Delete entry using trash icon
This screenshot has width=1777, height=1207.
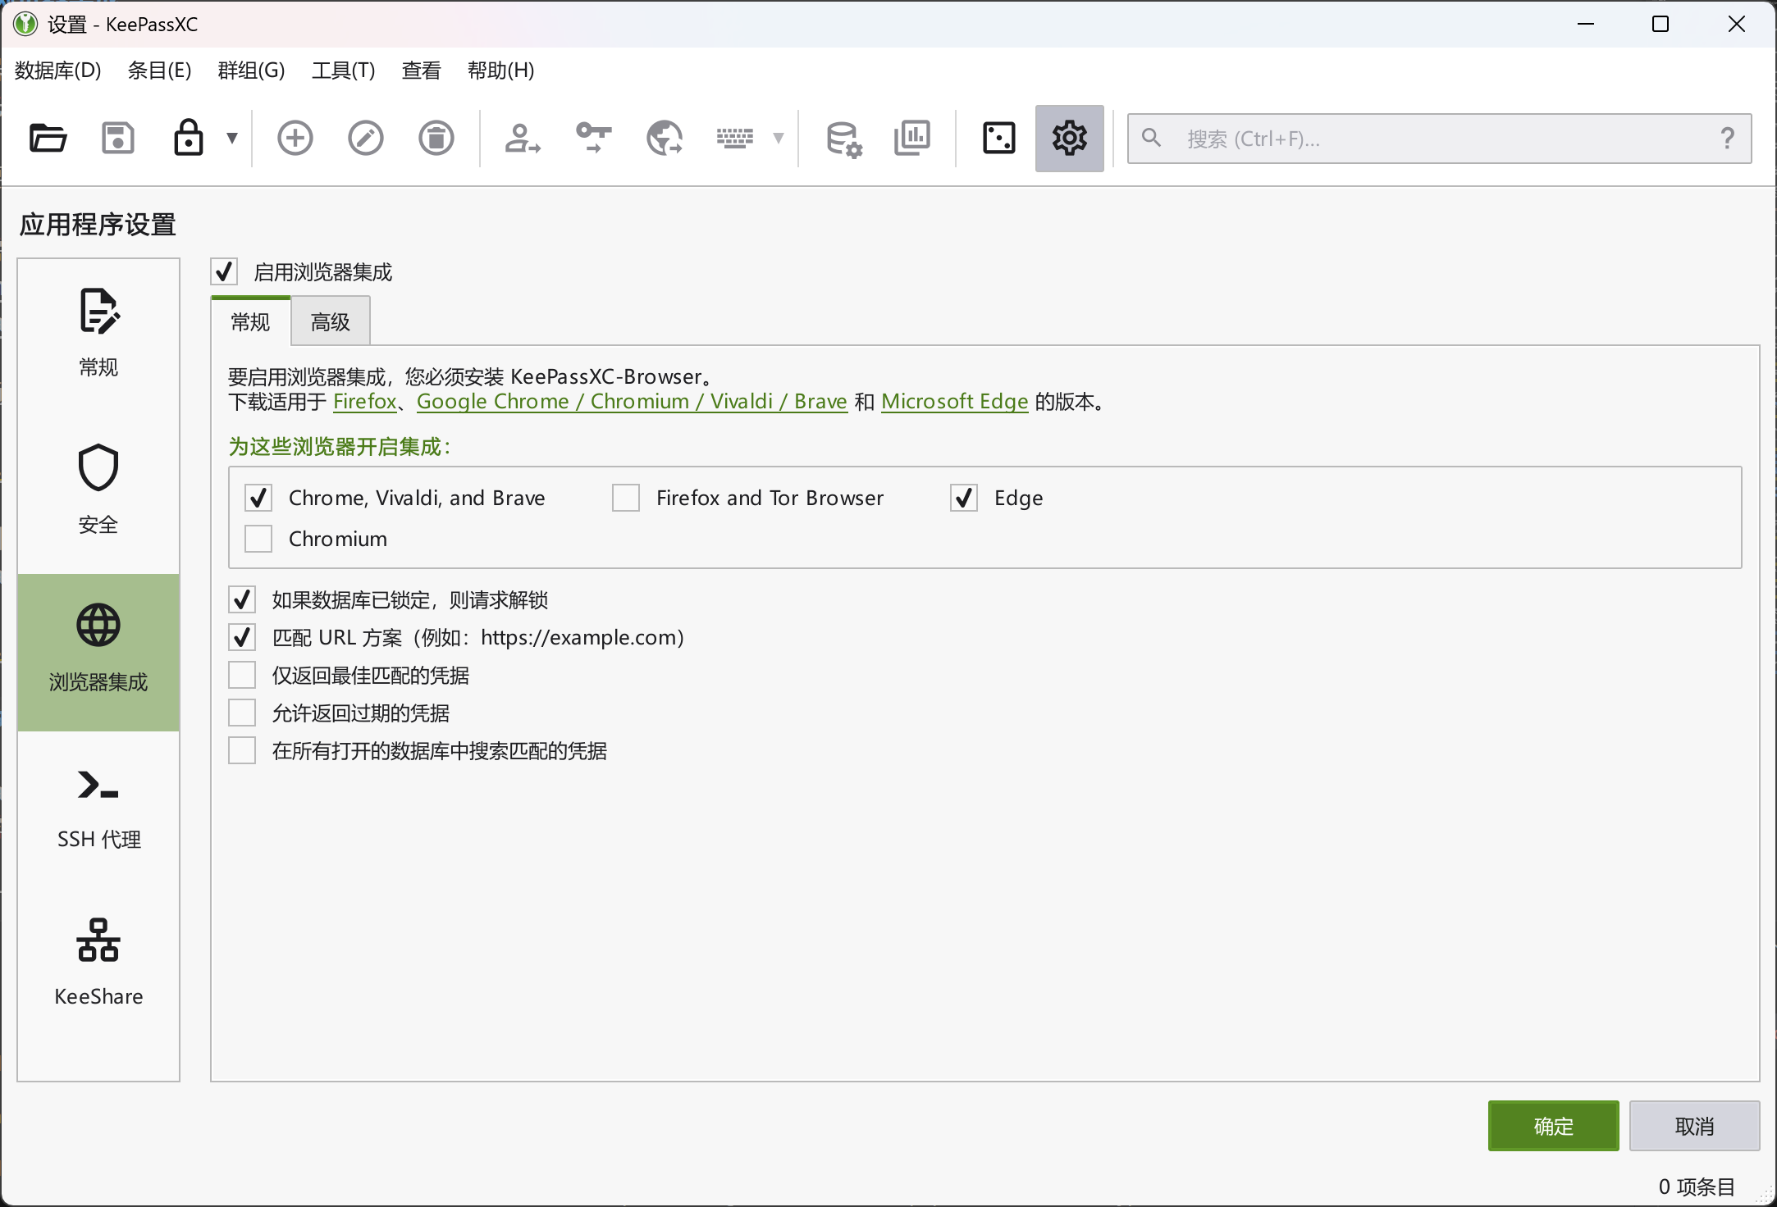tap(436, 138)
